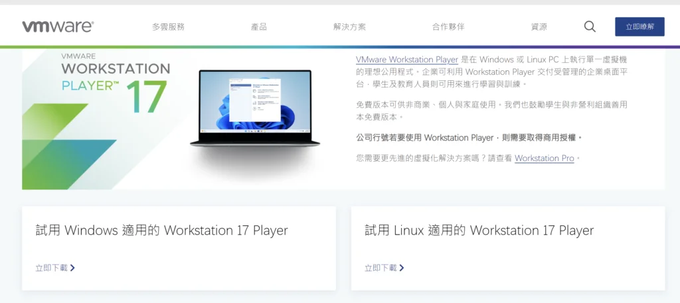Click the 試用 Linux 適用的 Workstation 17 Player heading
This screenshot has height=303, width=680.
[x=479, y=230]
